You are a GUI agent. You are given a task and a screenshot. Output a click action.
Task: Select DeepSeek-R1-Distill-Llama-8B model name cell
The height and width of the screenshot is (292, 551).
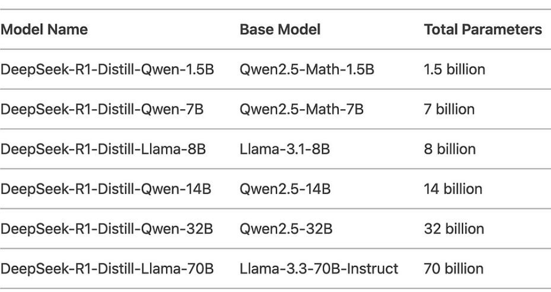(103, 149)
